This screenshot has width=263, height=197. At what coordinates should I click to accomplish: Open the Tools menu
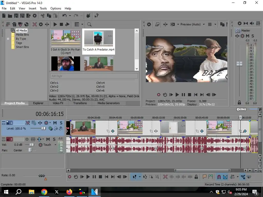click(43, 8)
